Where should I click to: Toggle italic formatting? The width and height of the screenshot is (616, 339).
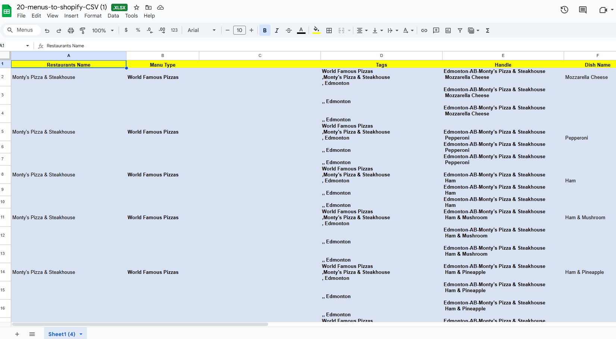pos(276,31)
